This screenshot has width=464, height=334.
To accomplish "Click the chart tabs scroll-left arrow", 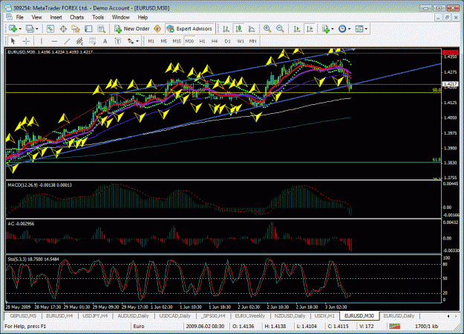I will (448, 316).
